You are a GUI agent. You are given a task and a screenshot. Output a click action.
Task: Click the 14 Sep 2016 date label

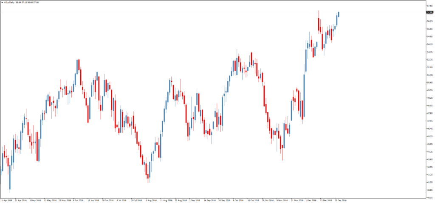tap(209, 200)
